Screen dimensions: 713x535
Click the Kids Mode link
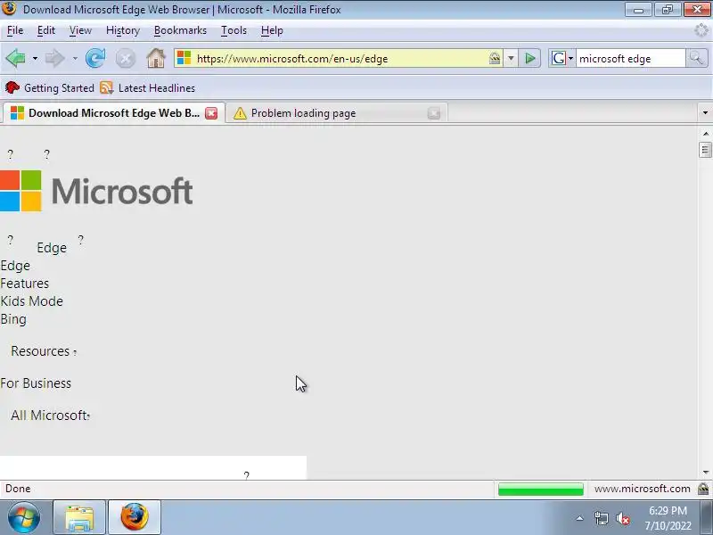point(31,301)
